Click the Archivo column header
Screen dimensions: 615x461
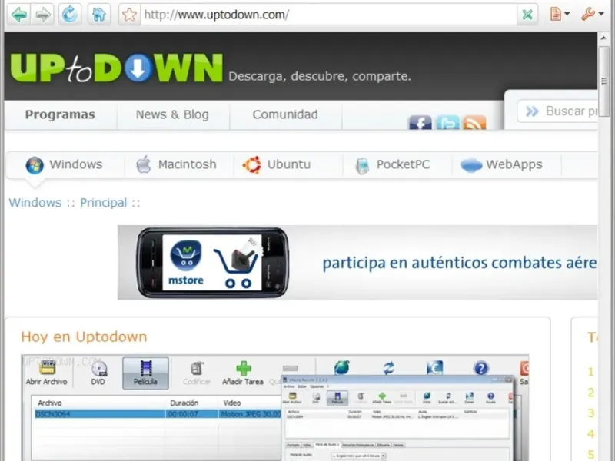coord(50,403)
